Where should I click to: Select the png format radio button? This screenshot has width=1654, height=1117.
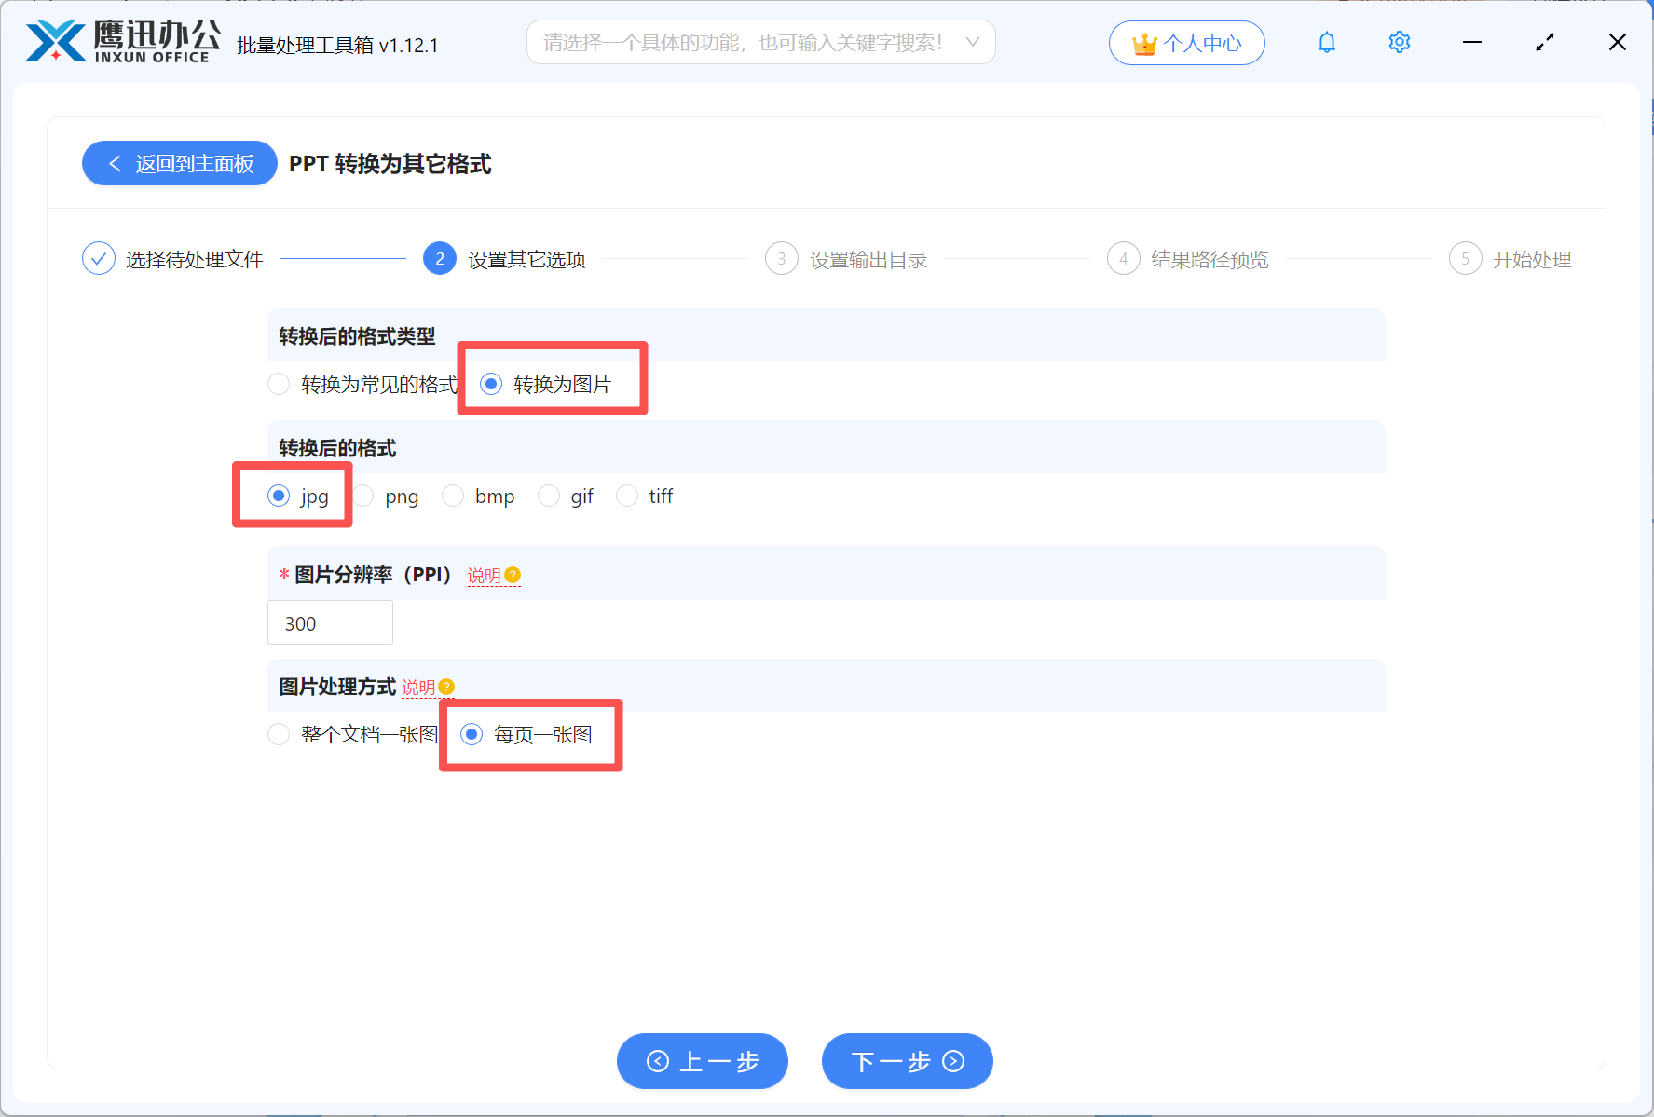pos(362,496)
